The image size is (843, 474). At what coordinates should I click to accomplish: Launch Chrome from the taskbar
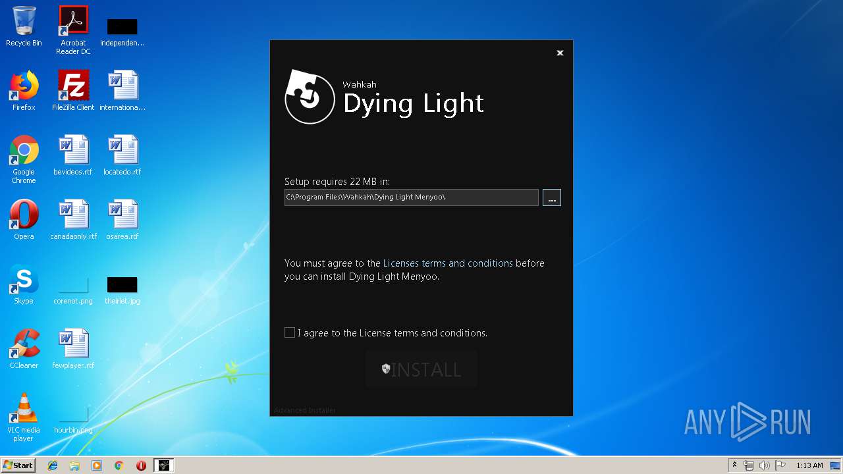coord(119,465)
